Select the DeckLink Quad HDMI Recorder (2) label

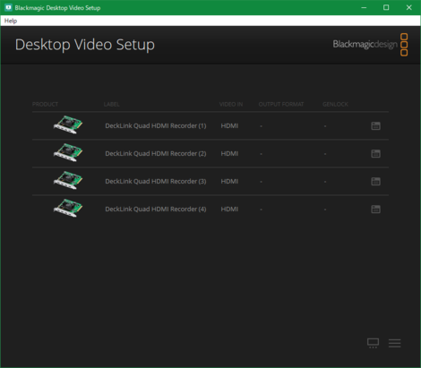[x=156, y=154]
